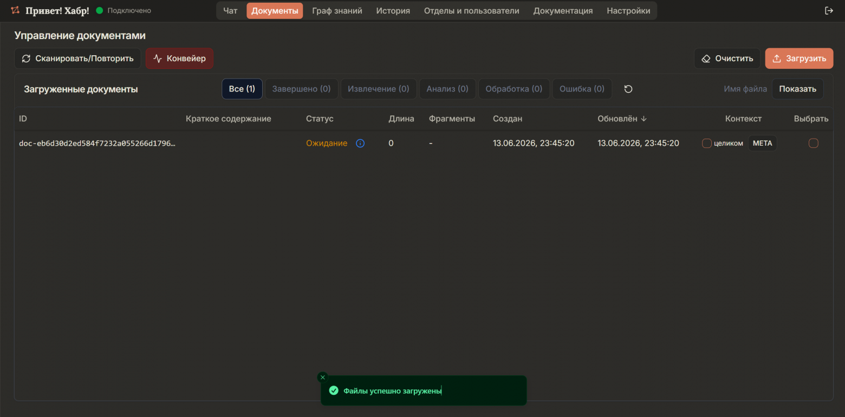Click the Краткое содержание column header

click(x=229, y=119)
